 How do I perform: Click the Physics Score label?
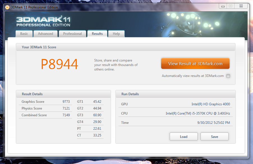tap(32, 108)
